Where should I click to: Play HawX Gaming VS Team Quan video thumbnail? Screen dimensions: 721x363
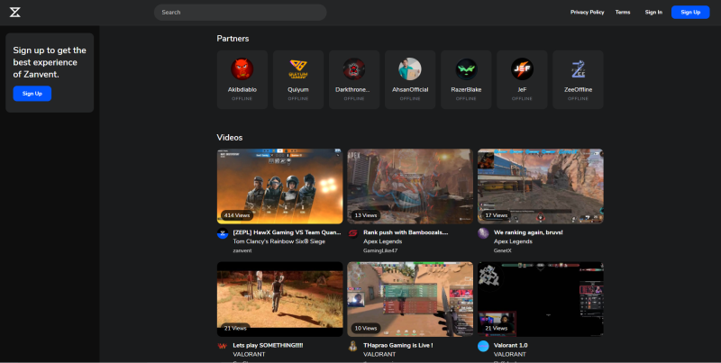coord(280,186)
